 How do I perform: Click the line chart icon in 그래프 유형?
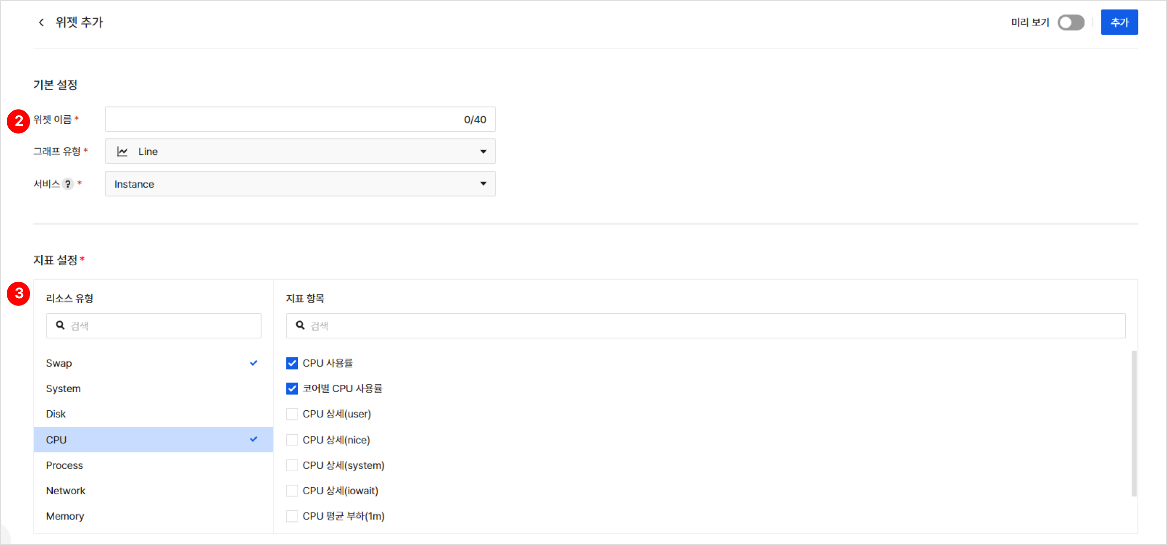[x=123, y=151]
